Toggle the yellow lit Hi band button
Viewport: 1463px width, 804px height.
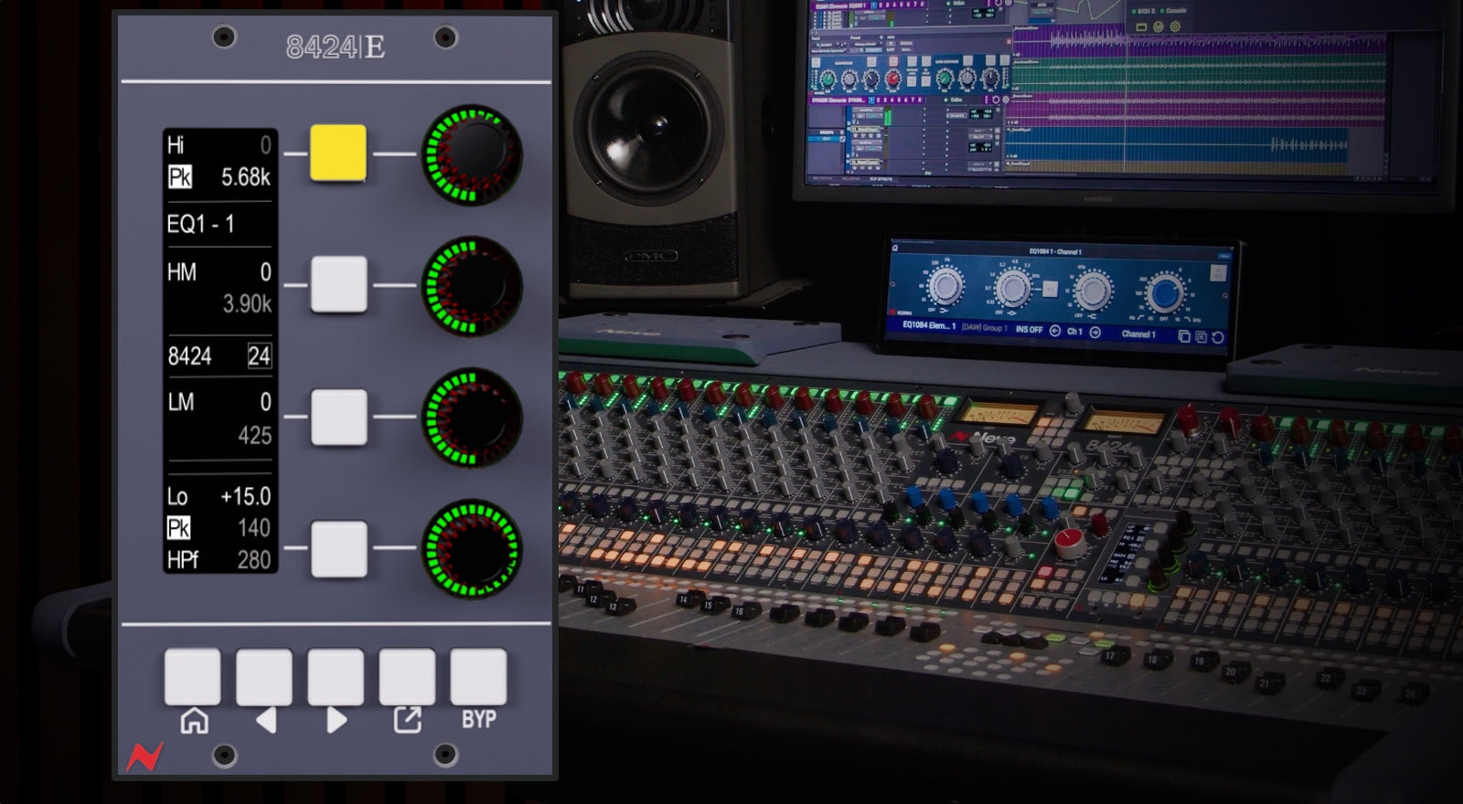pos(338,153)
